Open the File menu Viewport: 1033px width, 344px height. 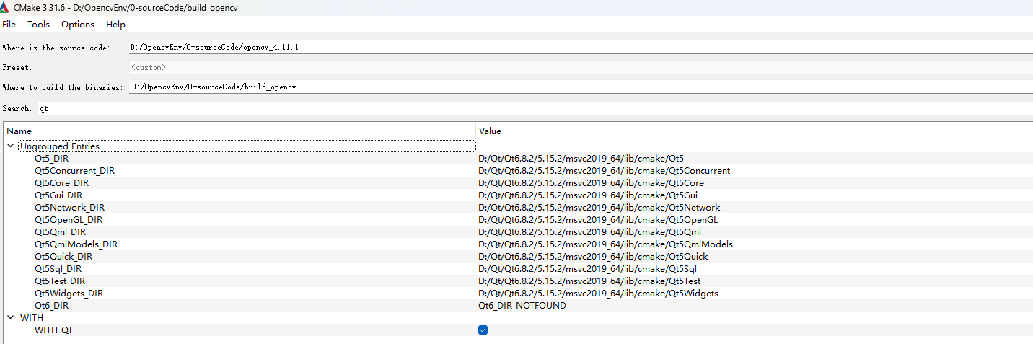pos(9,24)
